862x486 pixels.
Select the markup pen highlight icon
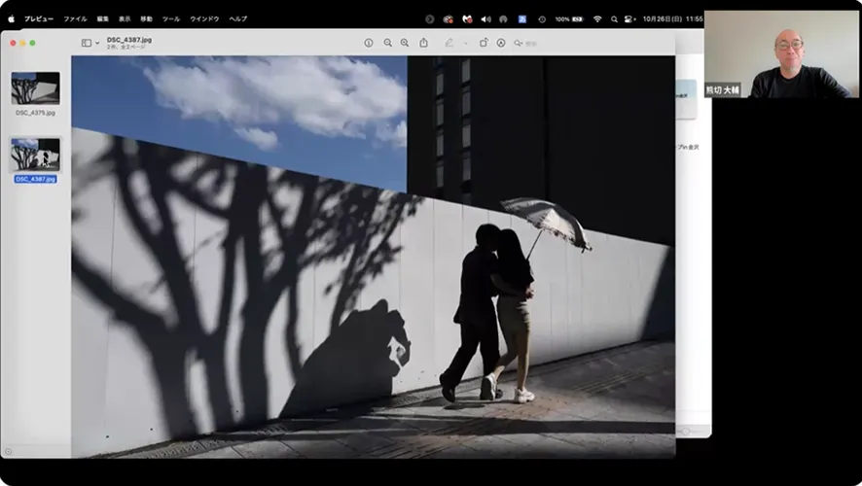pos(449,43)
